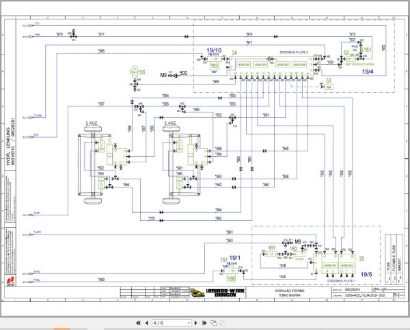The width and height of the screenshot is (410, 330).
Task: Click the '19/5' reference label
Action: tap(366, 274)
